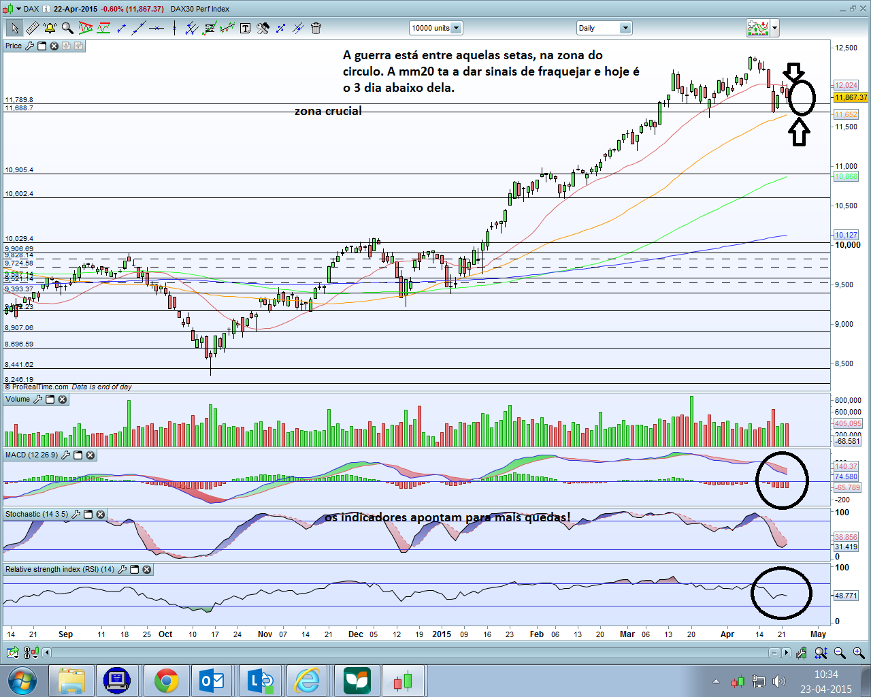
Task: Open the alert bell tool
Action: [x=50, y=28]
